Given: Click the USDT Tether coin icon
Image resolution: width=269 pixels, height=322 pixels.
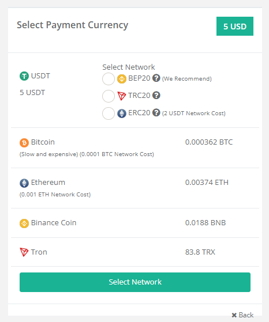Looking at the screenshot, I should pyautogui.click(x=24, y=76).
